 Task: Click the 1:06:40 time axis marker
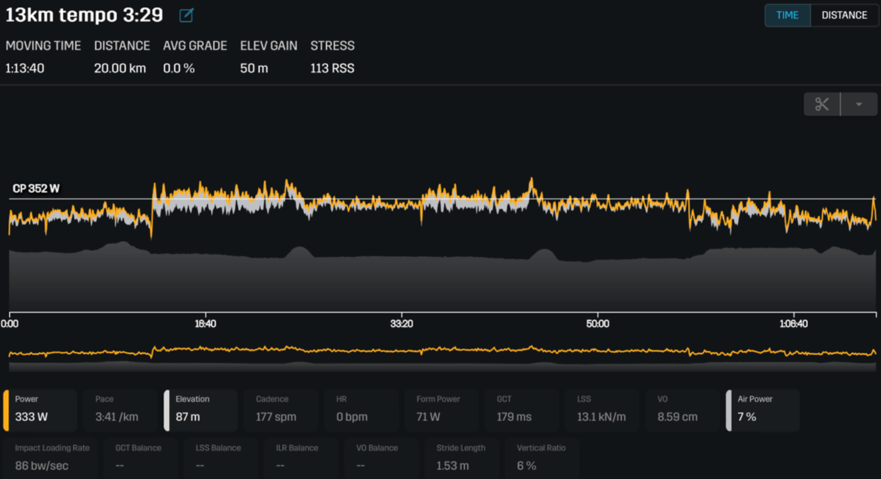[793, 324]
